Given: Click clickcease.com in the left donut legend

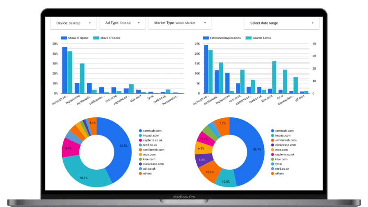Looking at the screenshot, I should (x=151, y=164).
